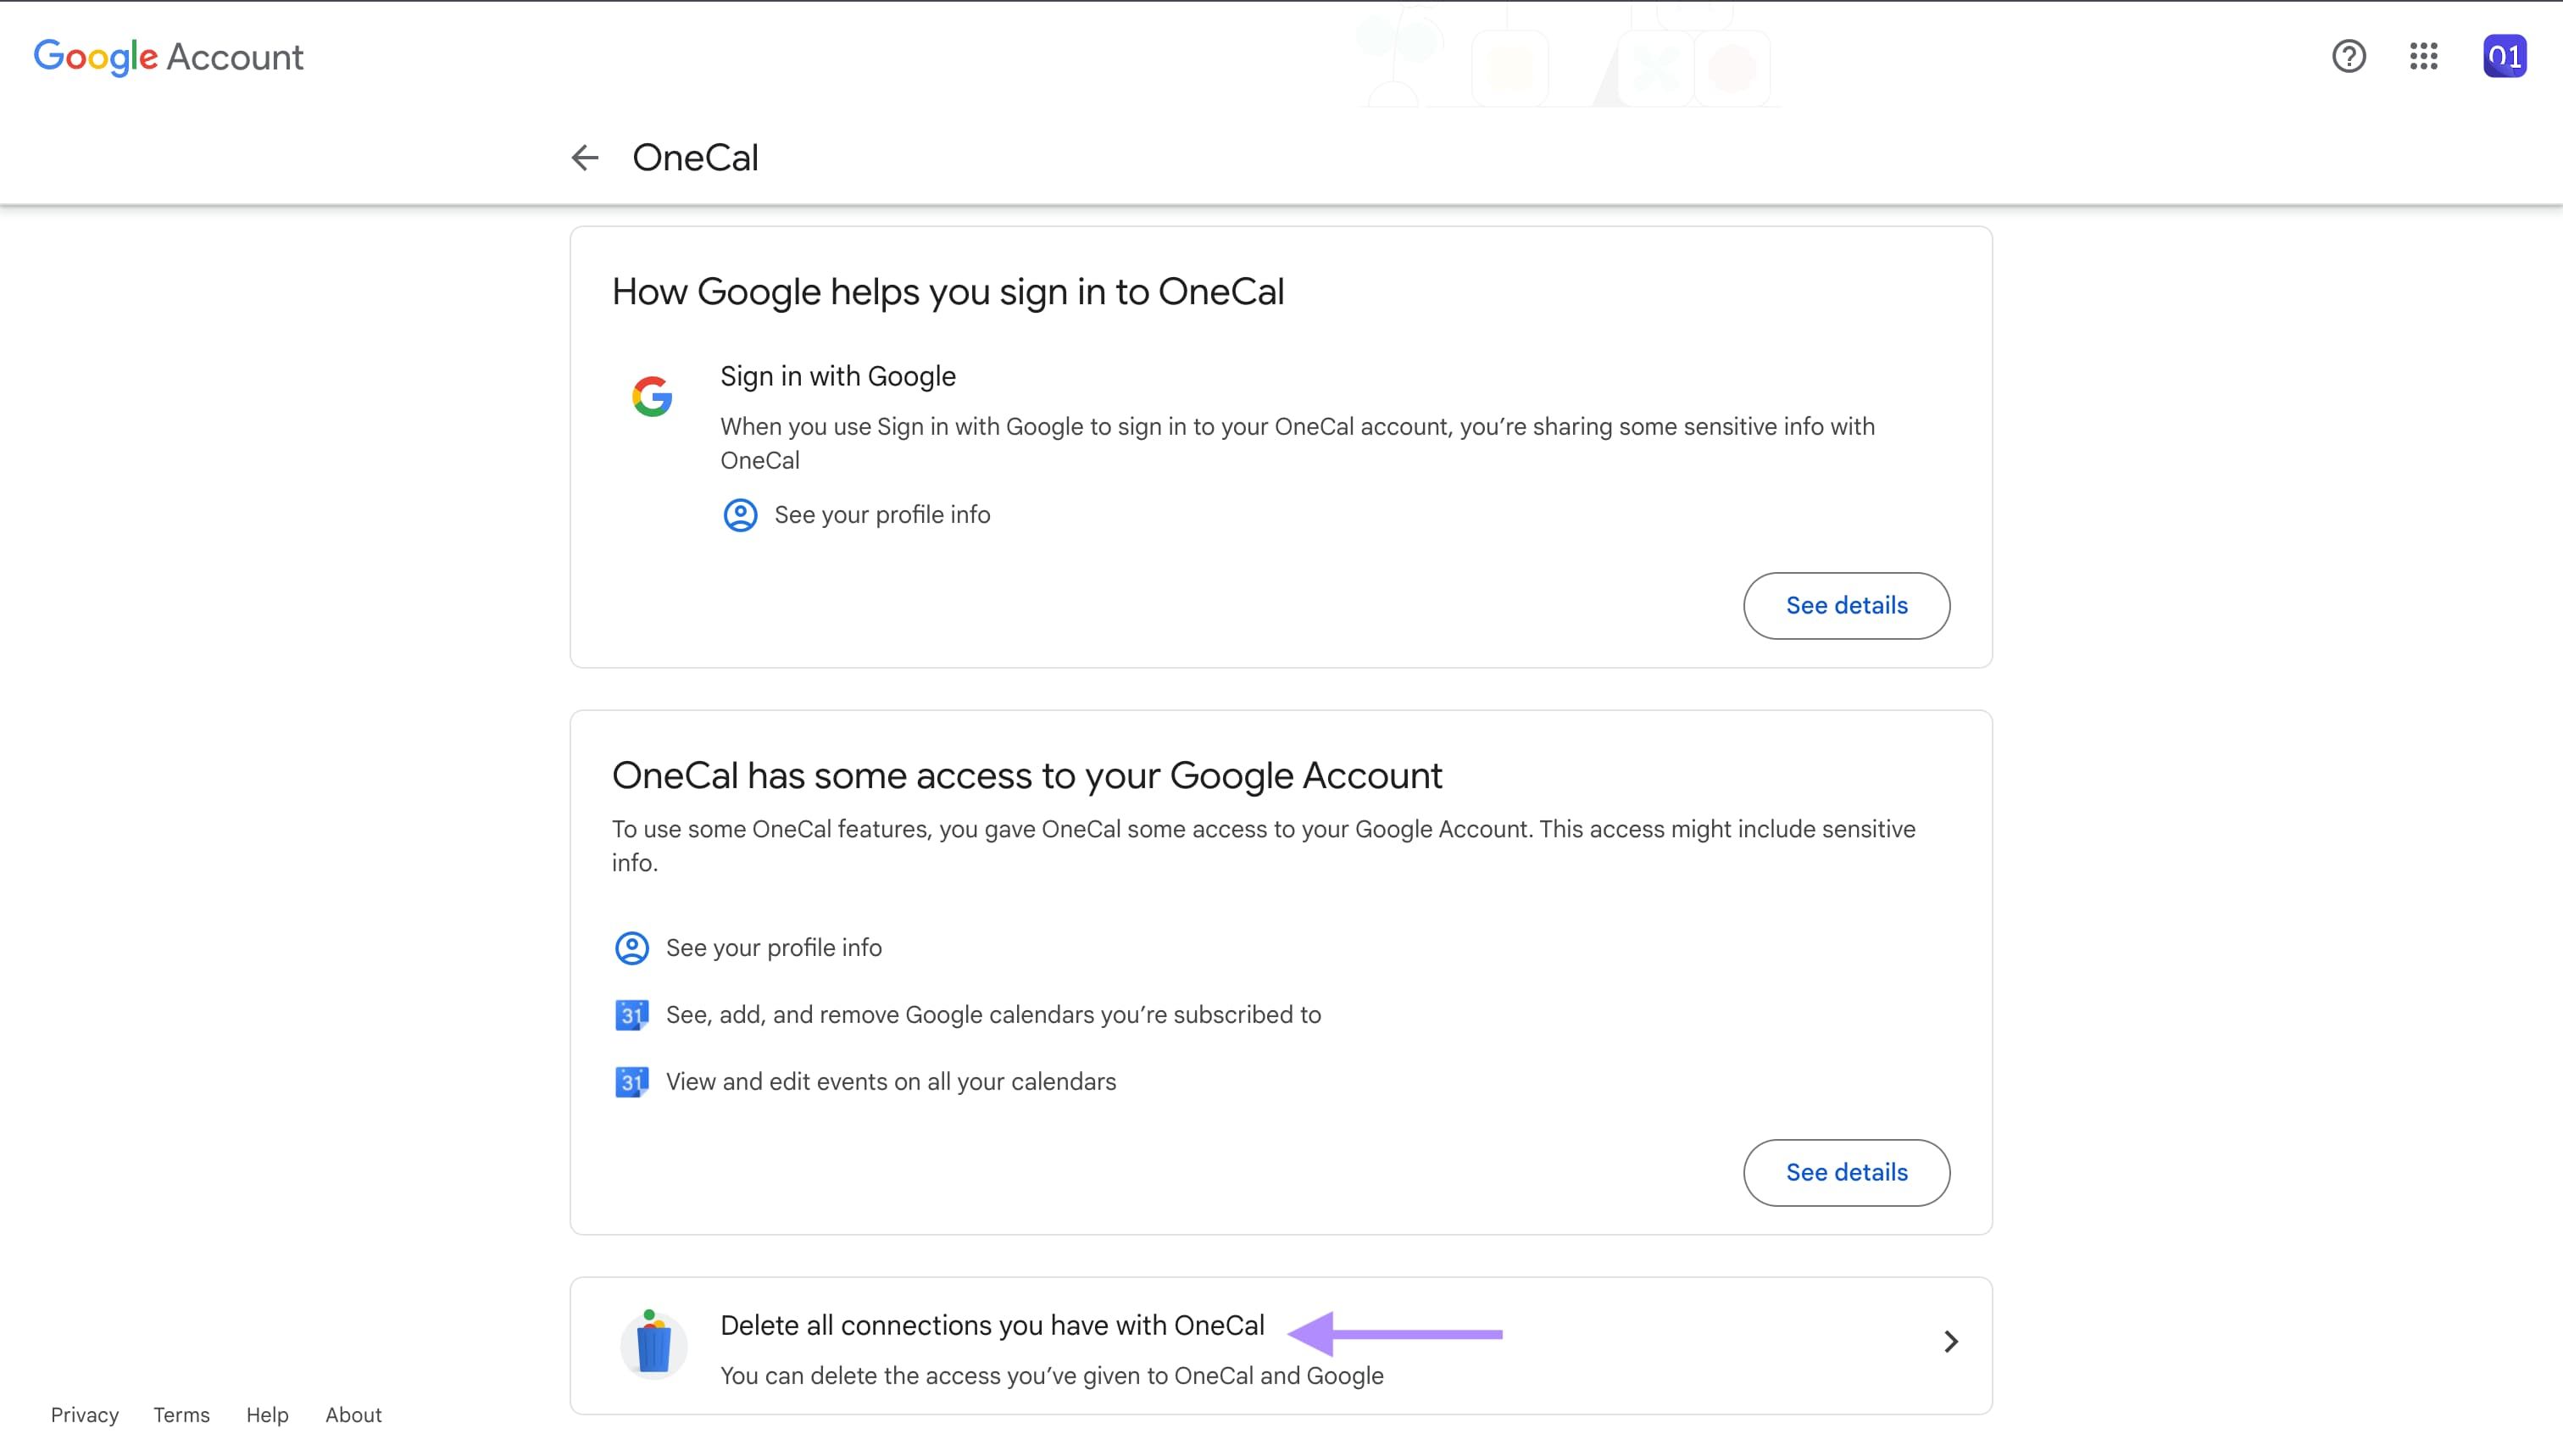Select the view and edit events calendar icon

631,1081
